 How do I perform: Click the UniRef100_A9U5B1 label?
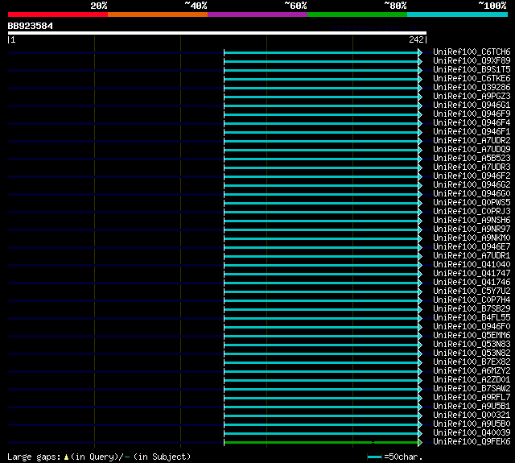[472, 407]
